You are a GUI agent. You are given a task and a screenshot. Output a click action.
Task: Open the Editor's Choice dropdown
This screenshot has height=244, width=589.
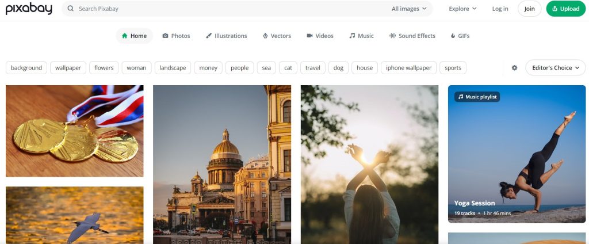[x=556, y=68]
